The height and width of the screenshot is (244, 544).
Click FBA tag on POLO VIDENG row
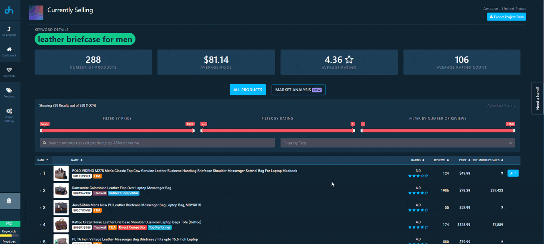[x=97, y=176]
